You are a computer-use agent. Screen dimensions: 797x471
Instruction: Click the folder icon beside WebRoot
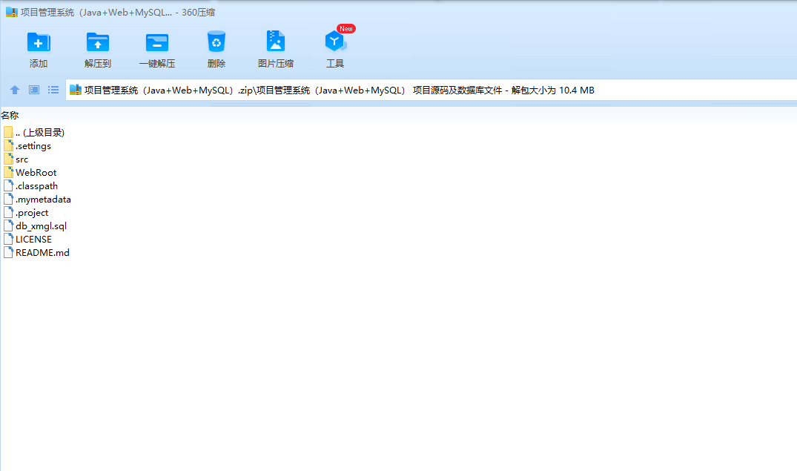(8, 172)
